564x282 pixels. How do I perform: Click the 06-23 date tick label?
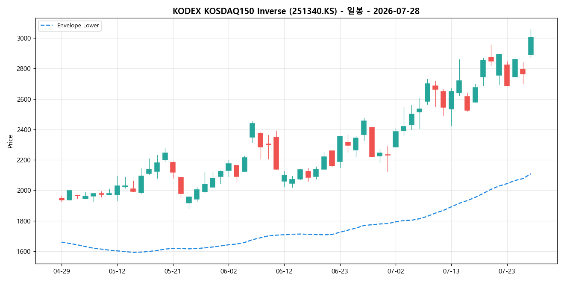tap(340, 271)
